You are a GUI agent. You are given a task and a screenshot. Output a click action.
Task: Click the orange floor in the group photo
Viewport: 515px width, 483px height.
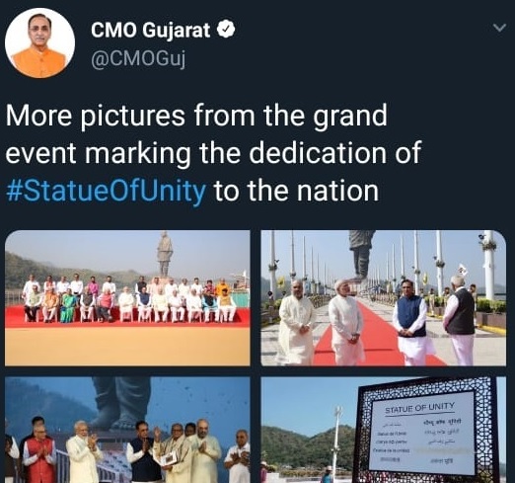point(127,346)
